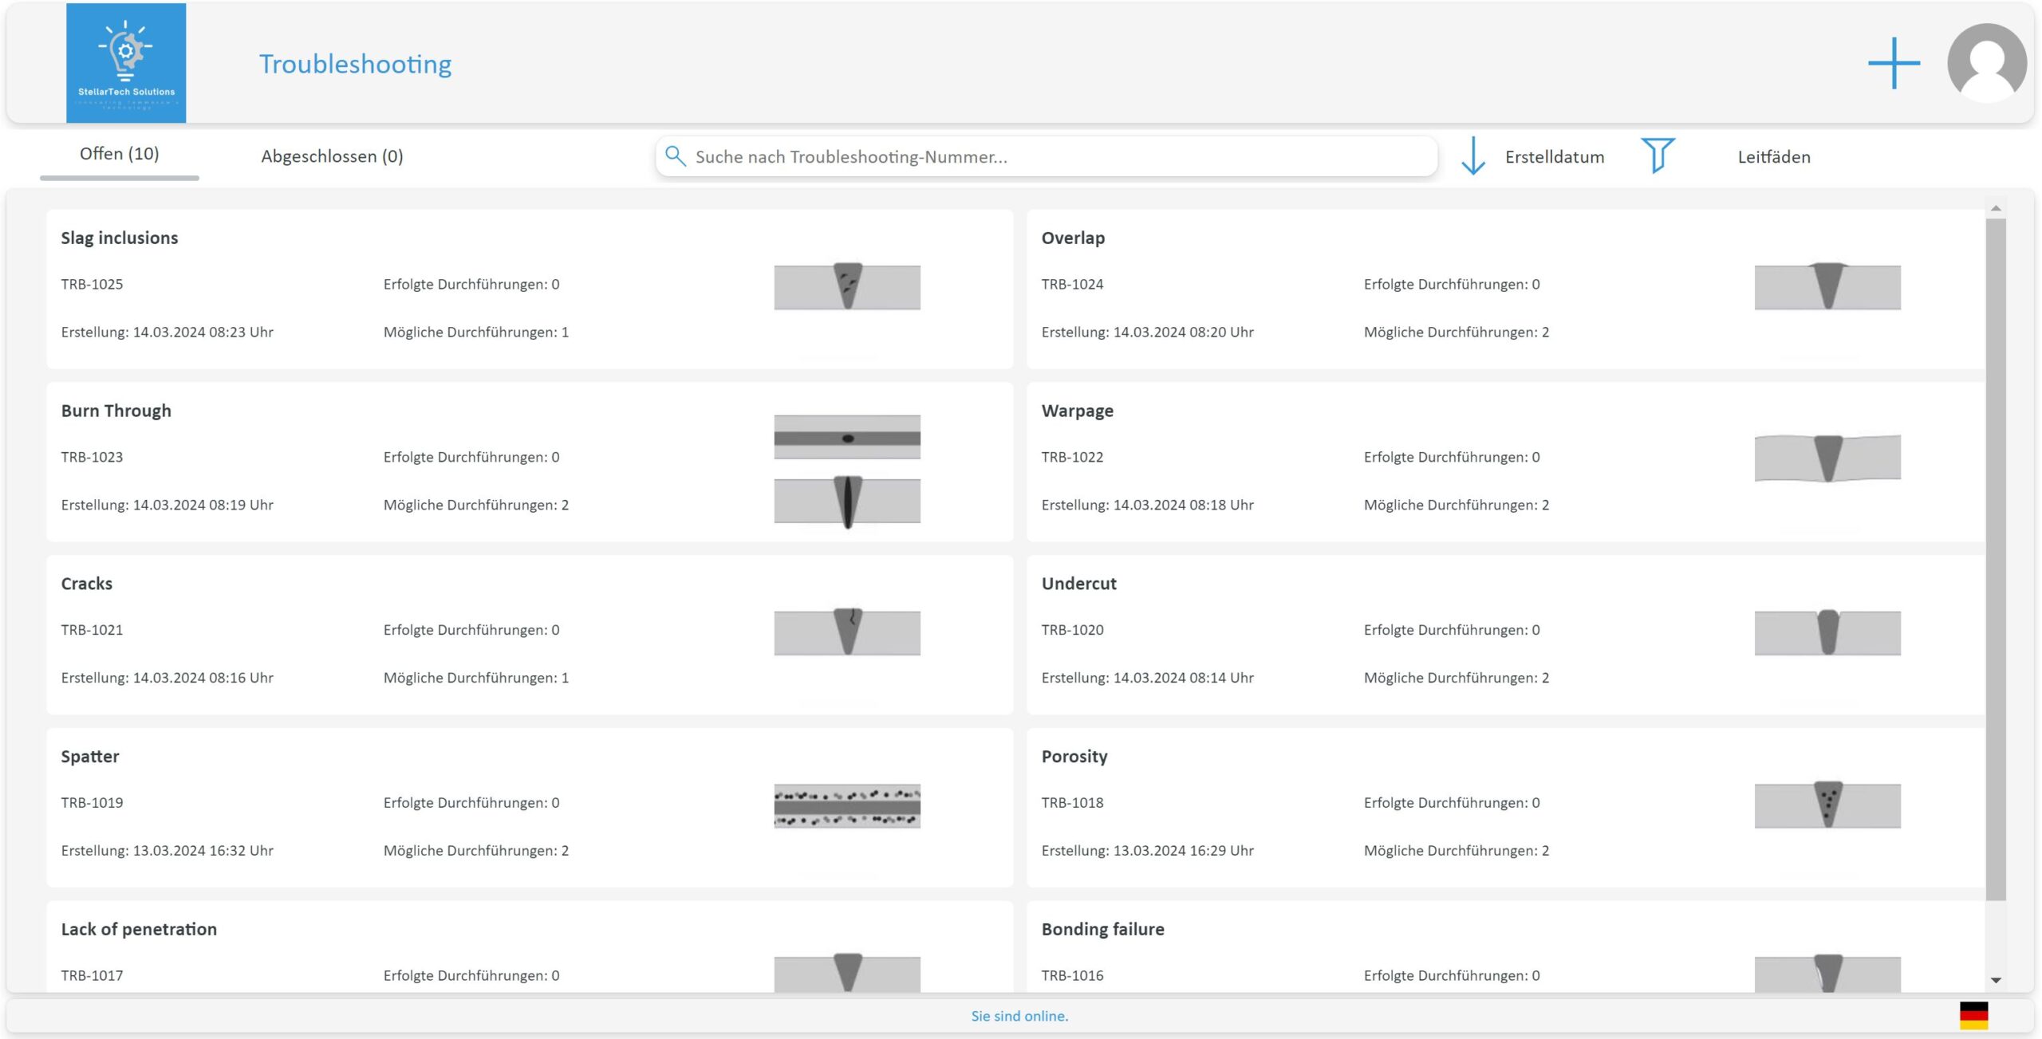
Task: Open the Burn Through entry TRB-1023
Action: tap(530, 462)
